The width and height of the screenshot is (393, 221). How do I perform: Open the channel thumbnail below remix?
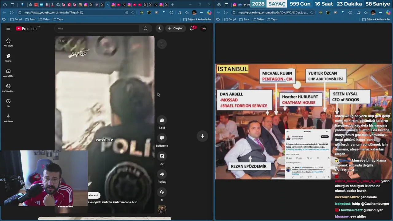click(x=162, y=209)
